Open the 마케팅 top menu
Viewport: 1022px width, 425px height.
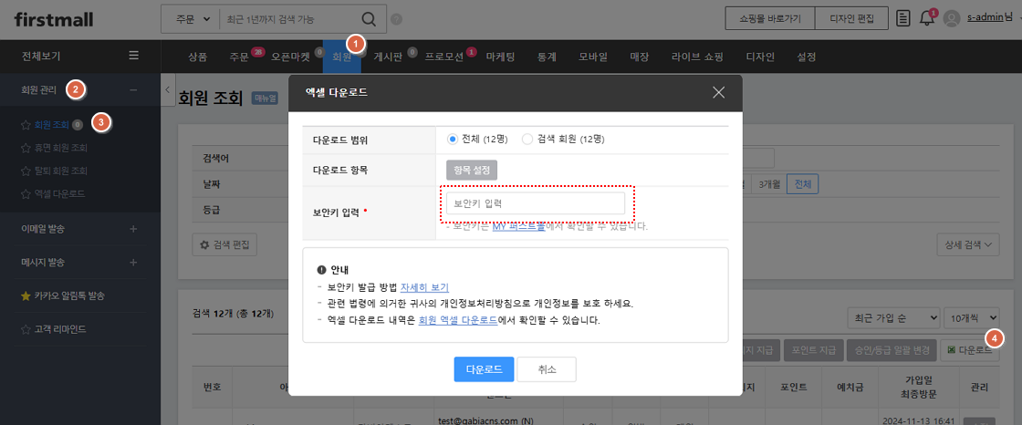pyautogui.click(x=500, y=57)
